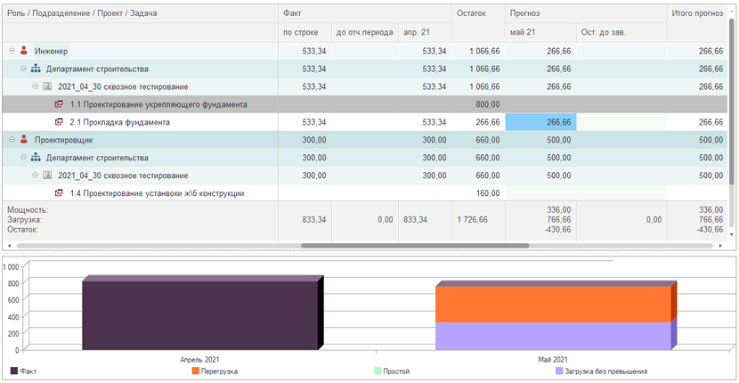
Task: Collapse the Инженер role node
Action: (12, 51)
